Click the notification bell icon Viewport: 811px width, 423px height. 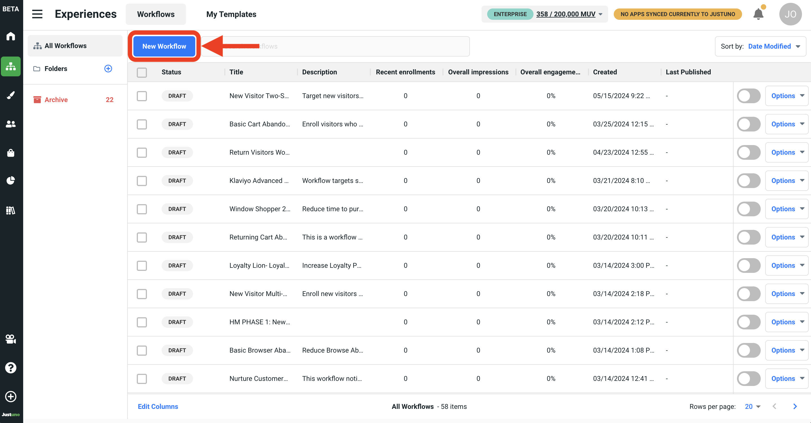tap(758, 14)
